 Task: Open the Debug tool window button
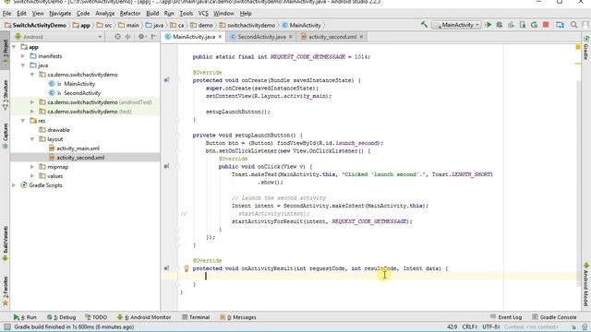click(62, 317)
